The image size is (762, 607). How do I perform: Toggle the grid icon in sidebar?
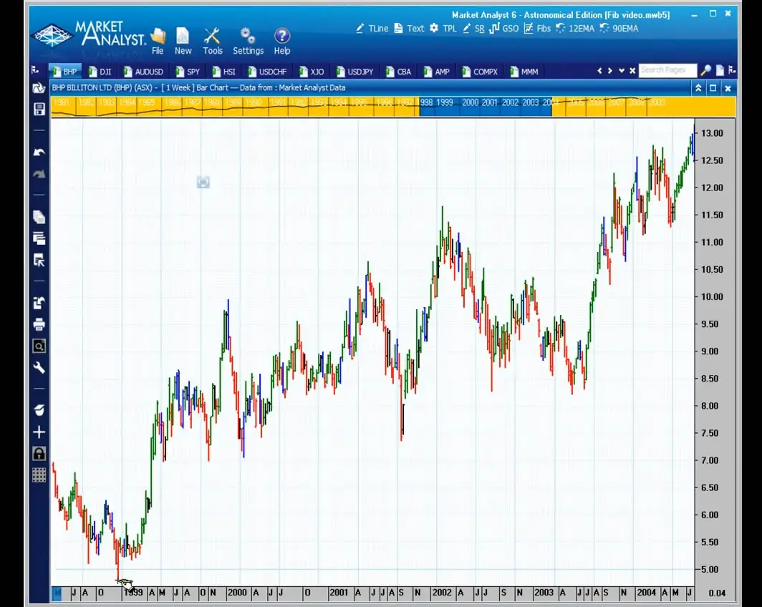point(39,475)
